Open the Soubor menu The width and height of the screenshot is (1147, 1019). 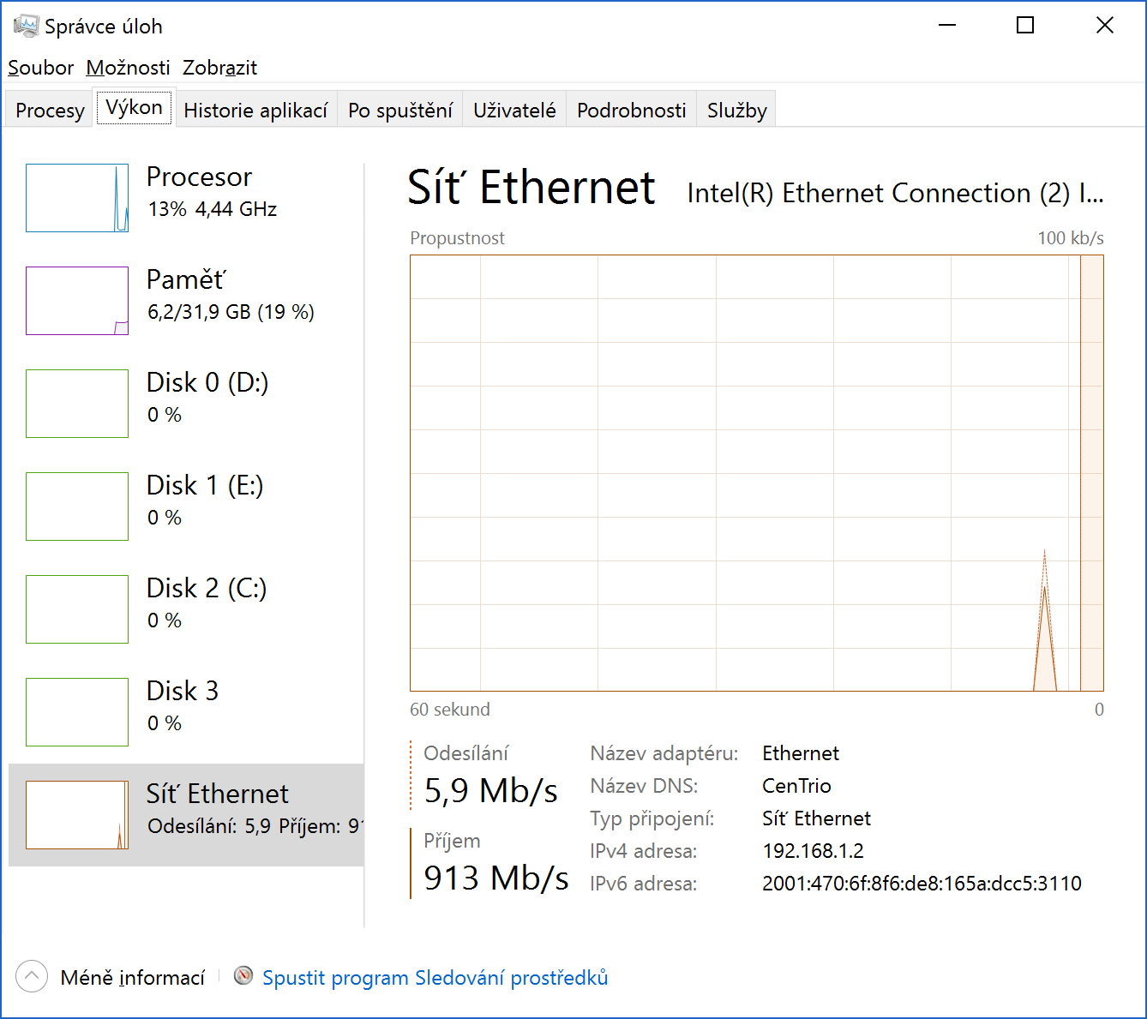40,68
